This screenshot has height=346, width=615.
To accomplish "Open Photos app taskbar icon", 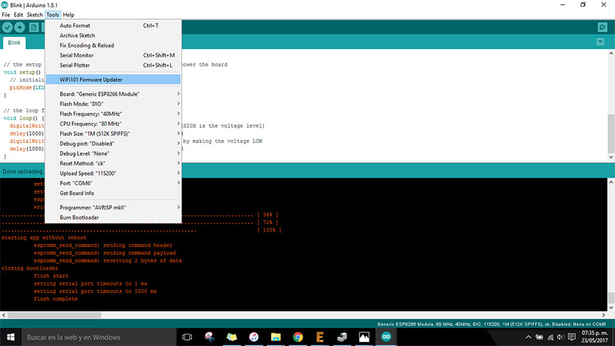I will (x=364, y=337).
